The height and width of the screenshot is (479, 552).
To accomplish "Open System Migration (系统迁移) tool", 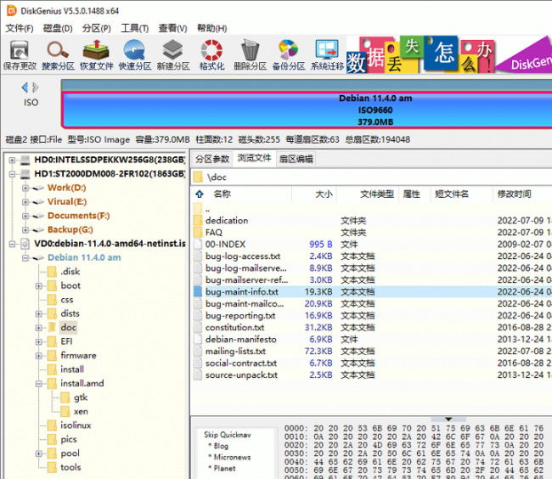I will click(x=327, y=54).
